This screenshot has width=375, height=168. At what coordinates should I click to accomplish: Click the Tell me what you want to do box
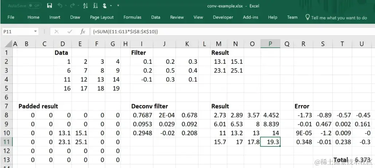(x=336, y=17)
